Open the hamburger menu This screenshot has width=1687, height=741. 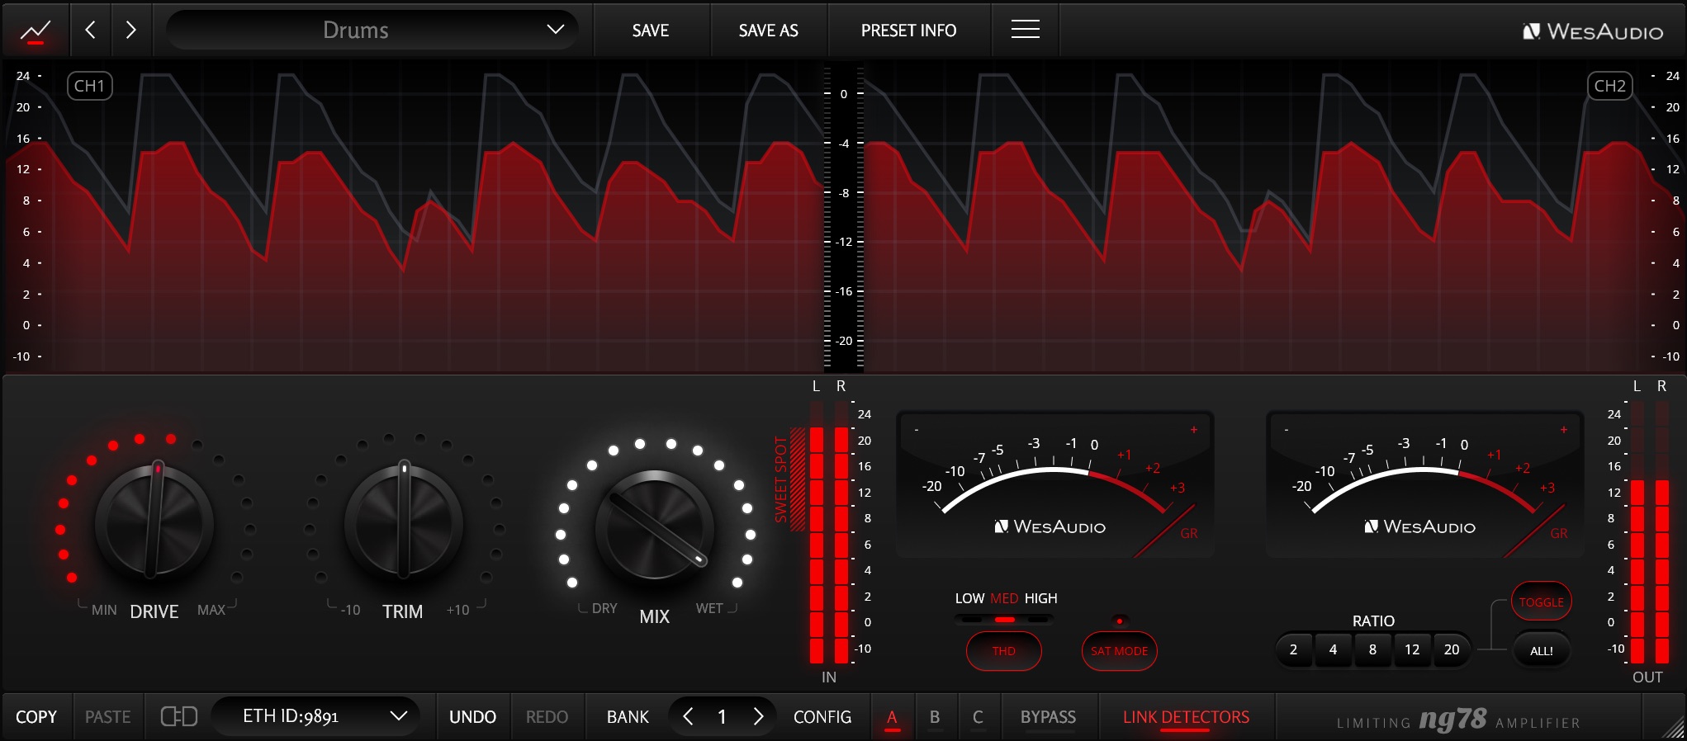point(1025,30)
